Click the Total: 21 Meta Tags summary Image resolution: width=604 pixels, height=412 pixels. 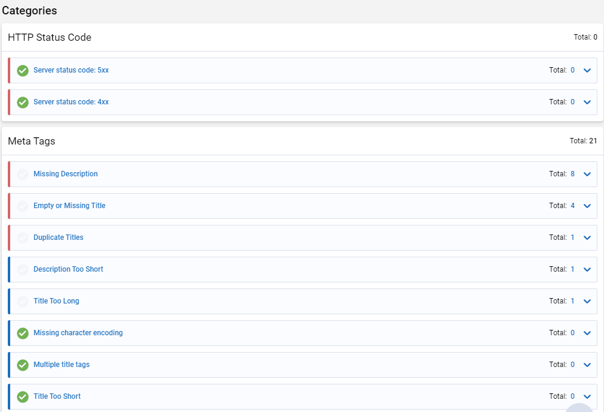click(583, 141)
